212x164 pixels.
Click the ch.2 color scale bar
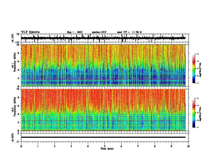194,113
